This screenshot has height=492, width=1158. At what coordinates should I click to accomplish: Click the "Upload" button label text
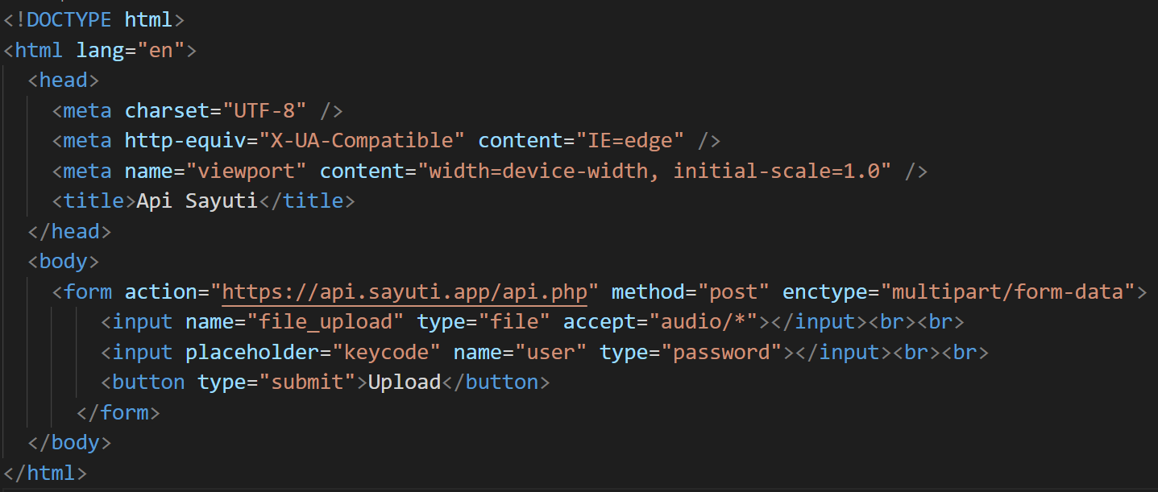click(405, 382)
